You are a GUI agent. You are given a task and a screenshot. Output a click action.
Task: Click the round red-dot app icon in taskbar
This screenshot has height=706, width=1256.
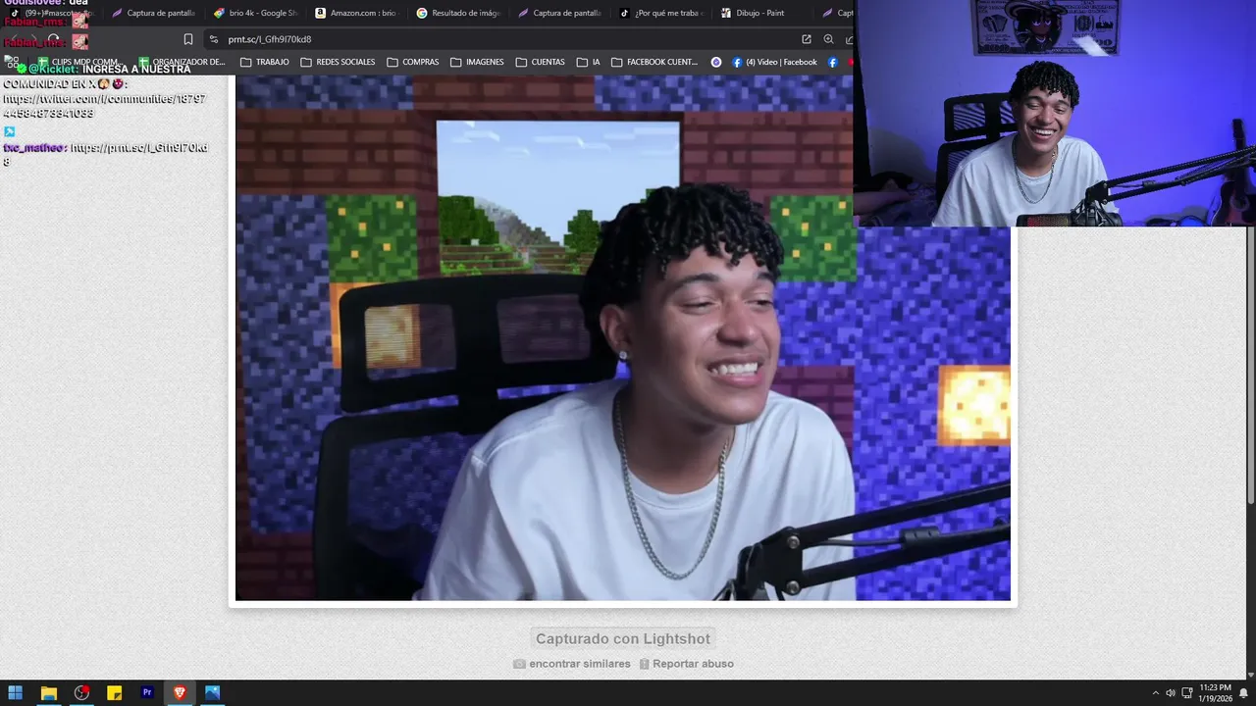coord(81,692)
